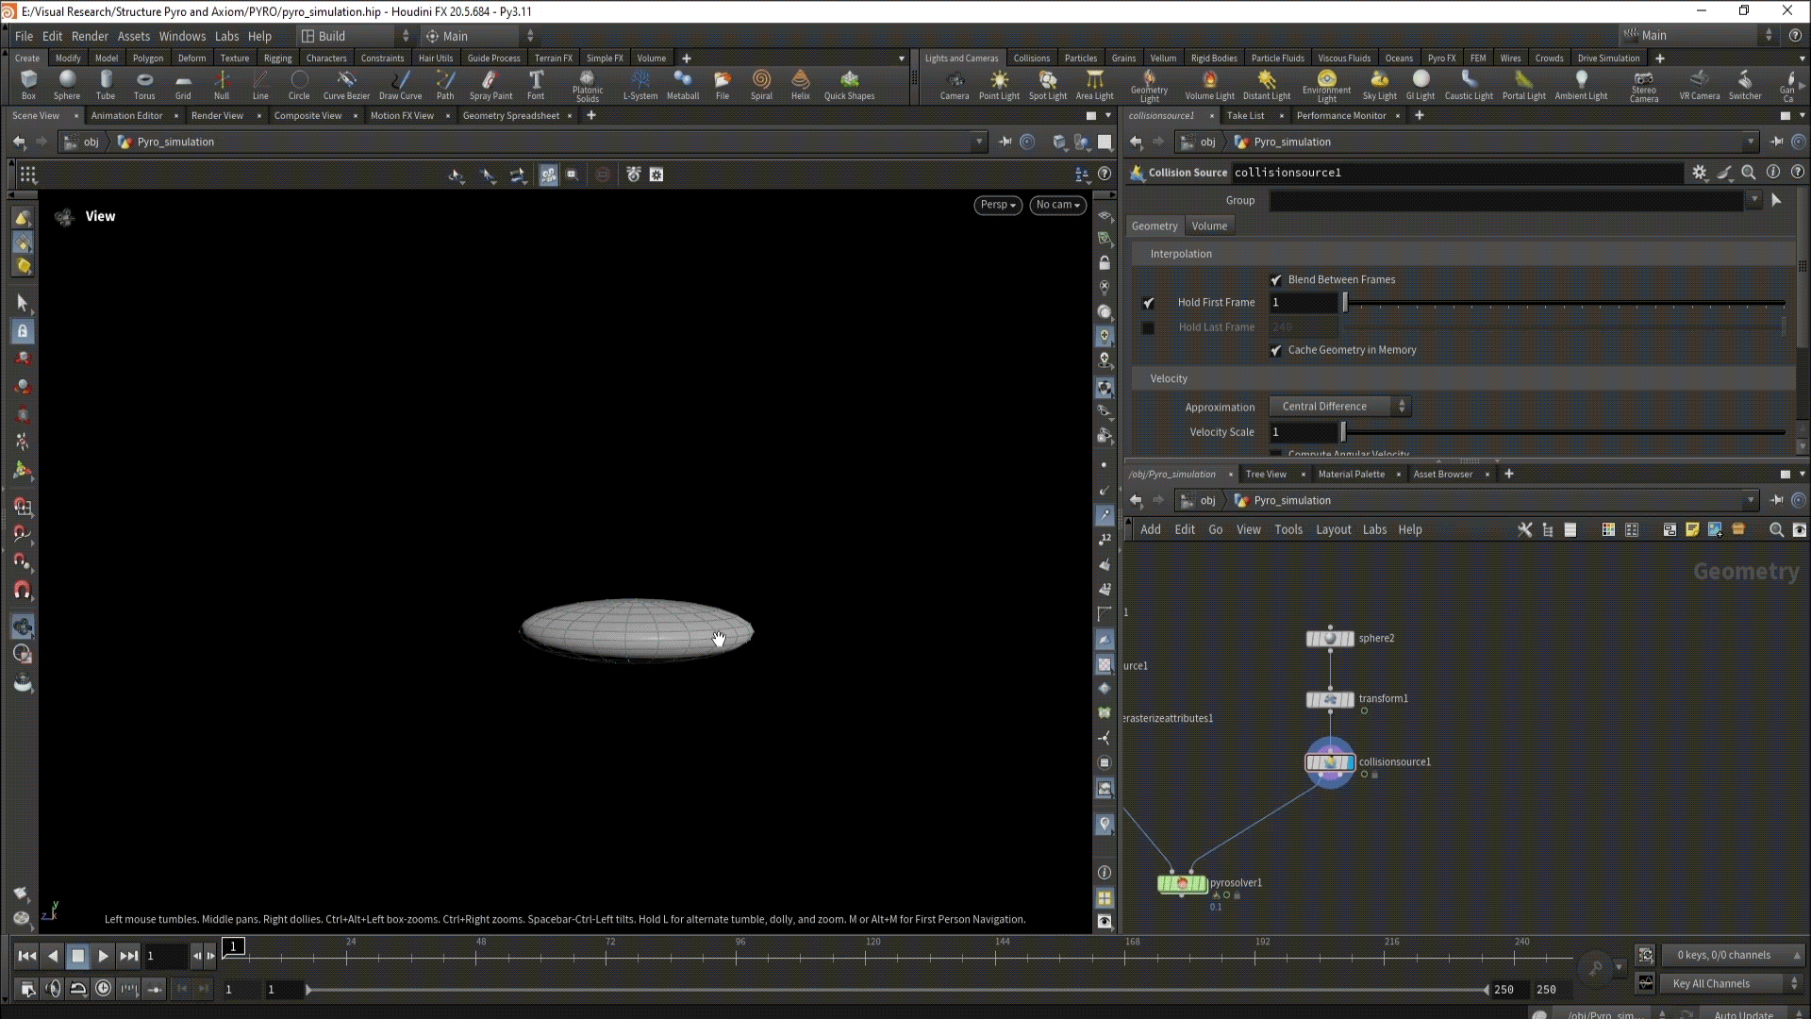Select the Camera shelf tool
The width and height of the screenshot is (1811, 1019).
point(954,83)
